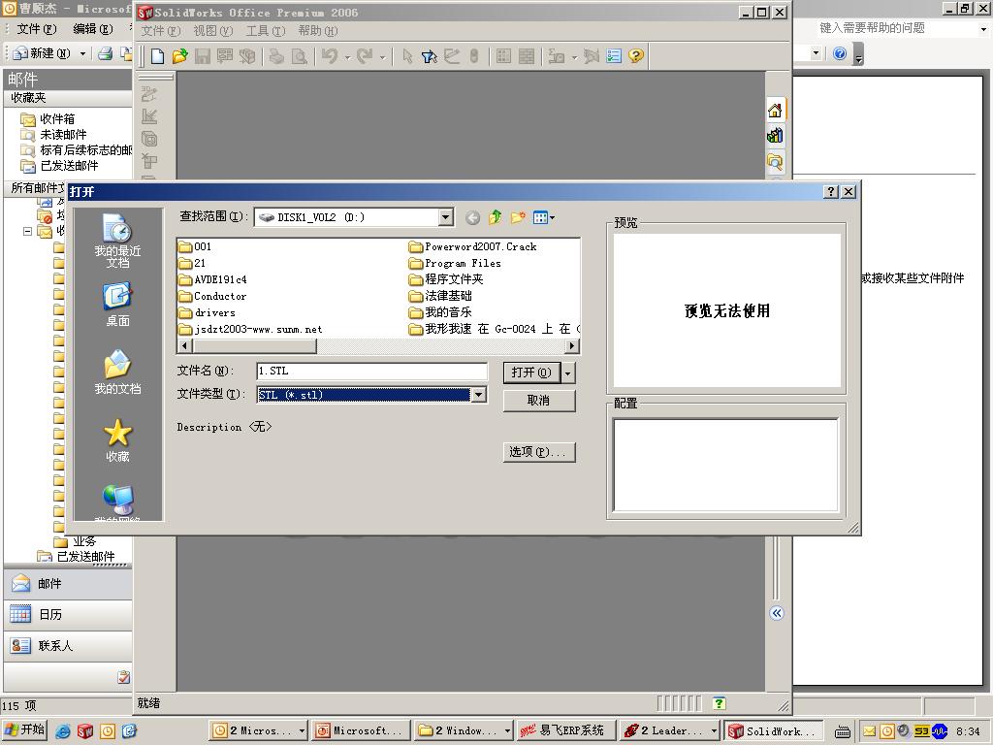Click file list horizontal scrollbar thumb
Viewport: 993px width, 745px height.
(x=255, y=346)
